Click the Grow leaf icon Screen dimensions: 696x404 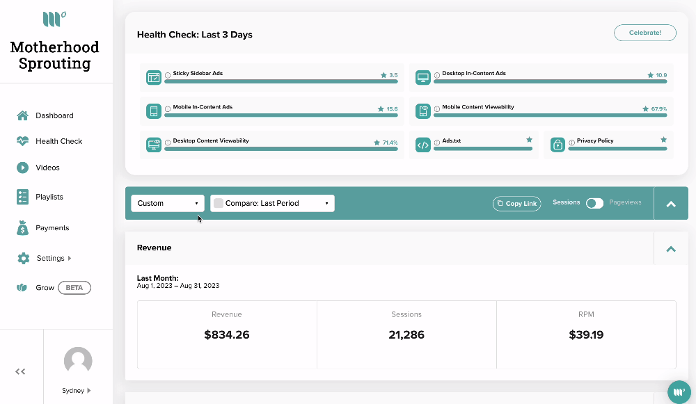tap(22, 287)
